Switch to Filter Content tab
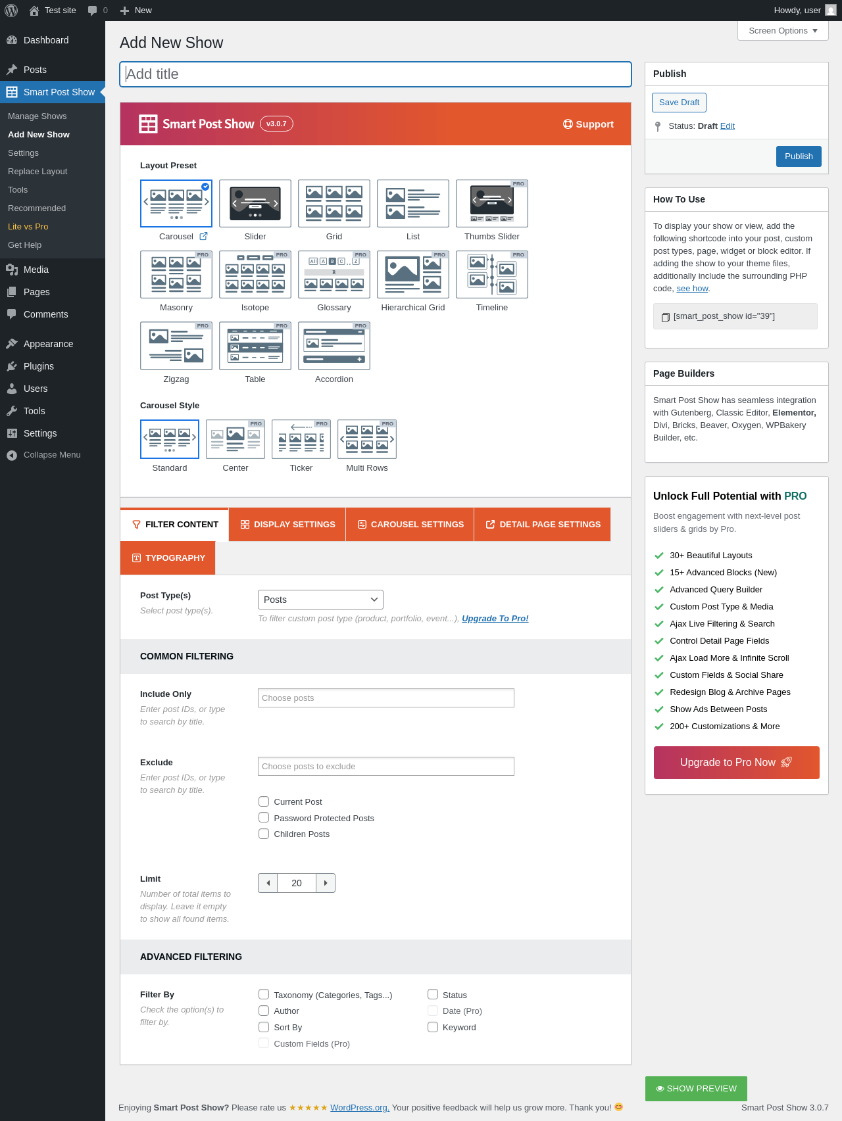Viewport: 842px width, 1121px height. tap(174, 524)
